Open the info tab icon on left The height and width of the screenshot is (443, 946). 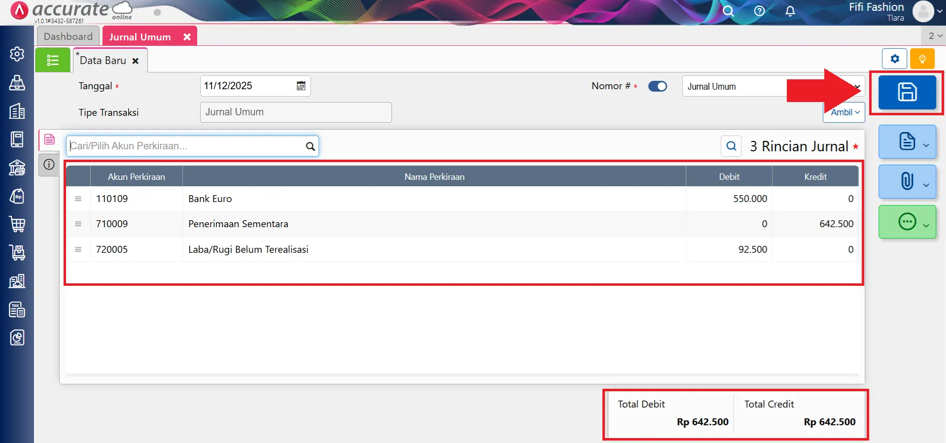pos(49,165)
